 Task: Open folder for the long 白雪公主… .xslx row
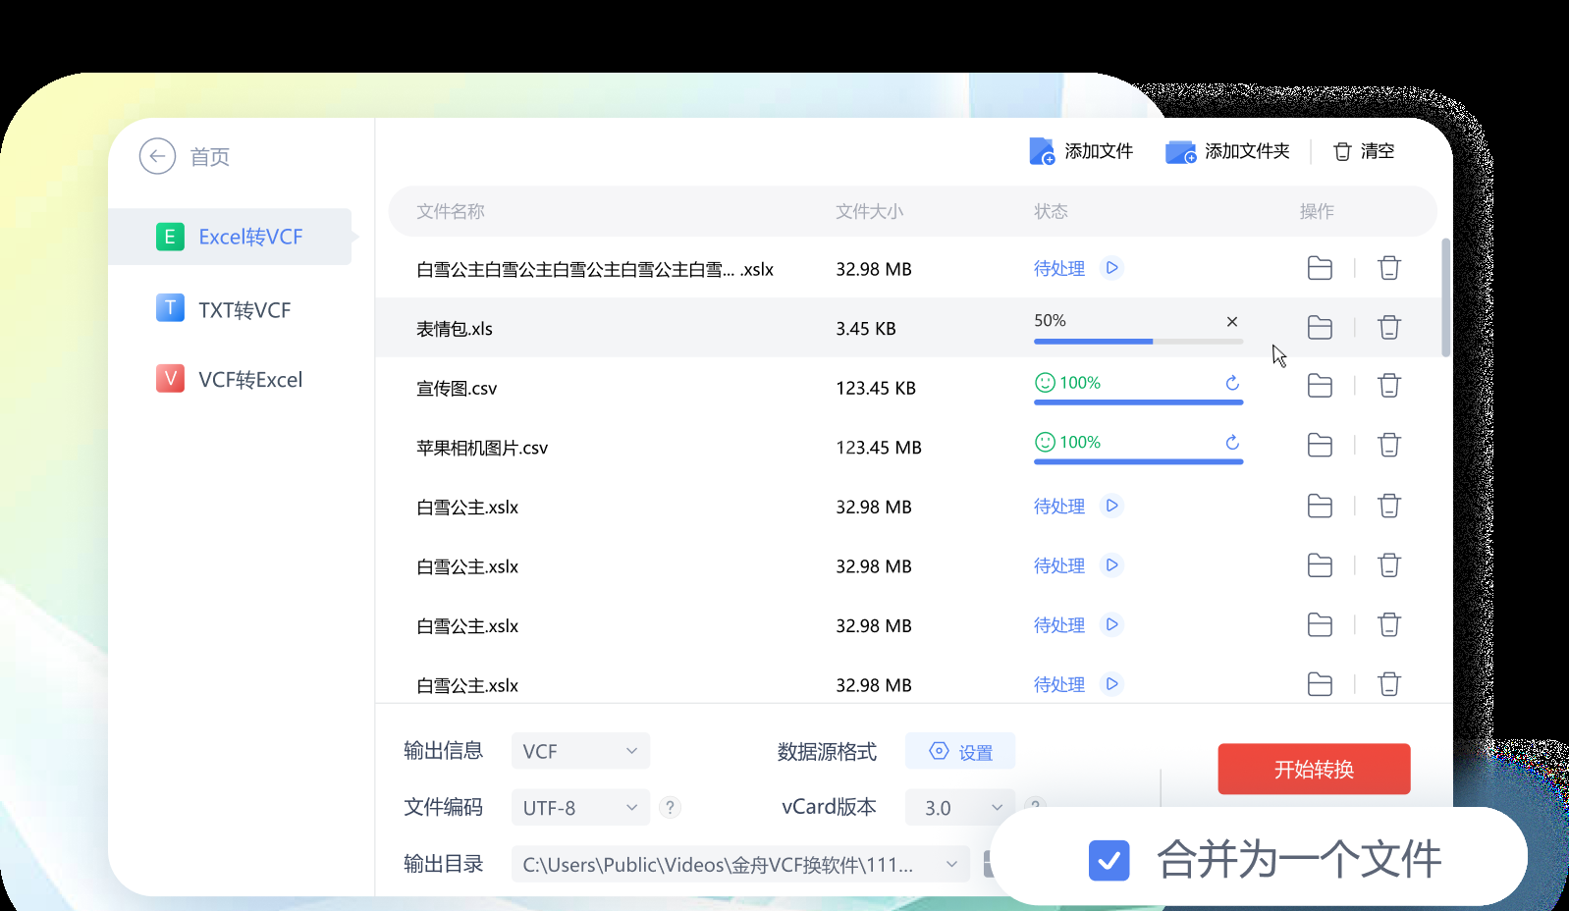pos(1320,268)
